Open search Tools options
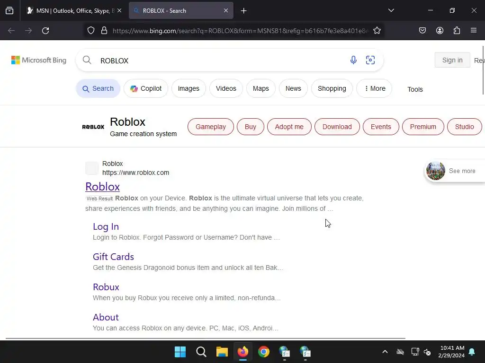 coord(415,89)
